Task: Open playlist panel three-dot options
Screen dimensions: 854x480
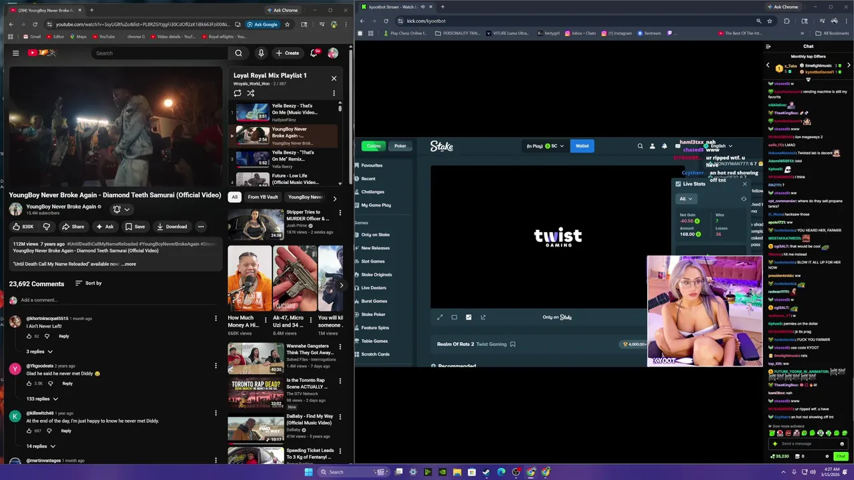Action: 334,93
